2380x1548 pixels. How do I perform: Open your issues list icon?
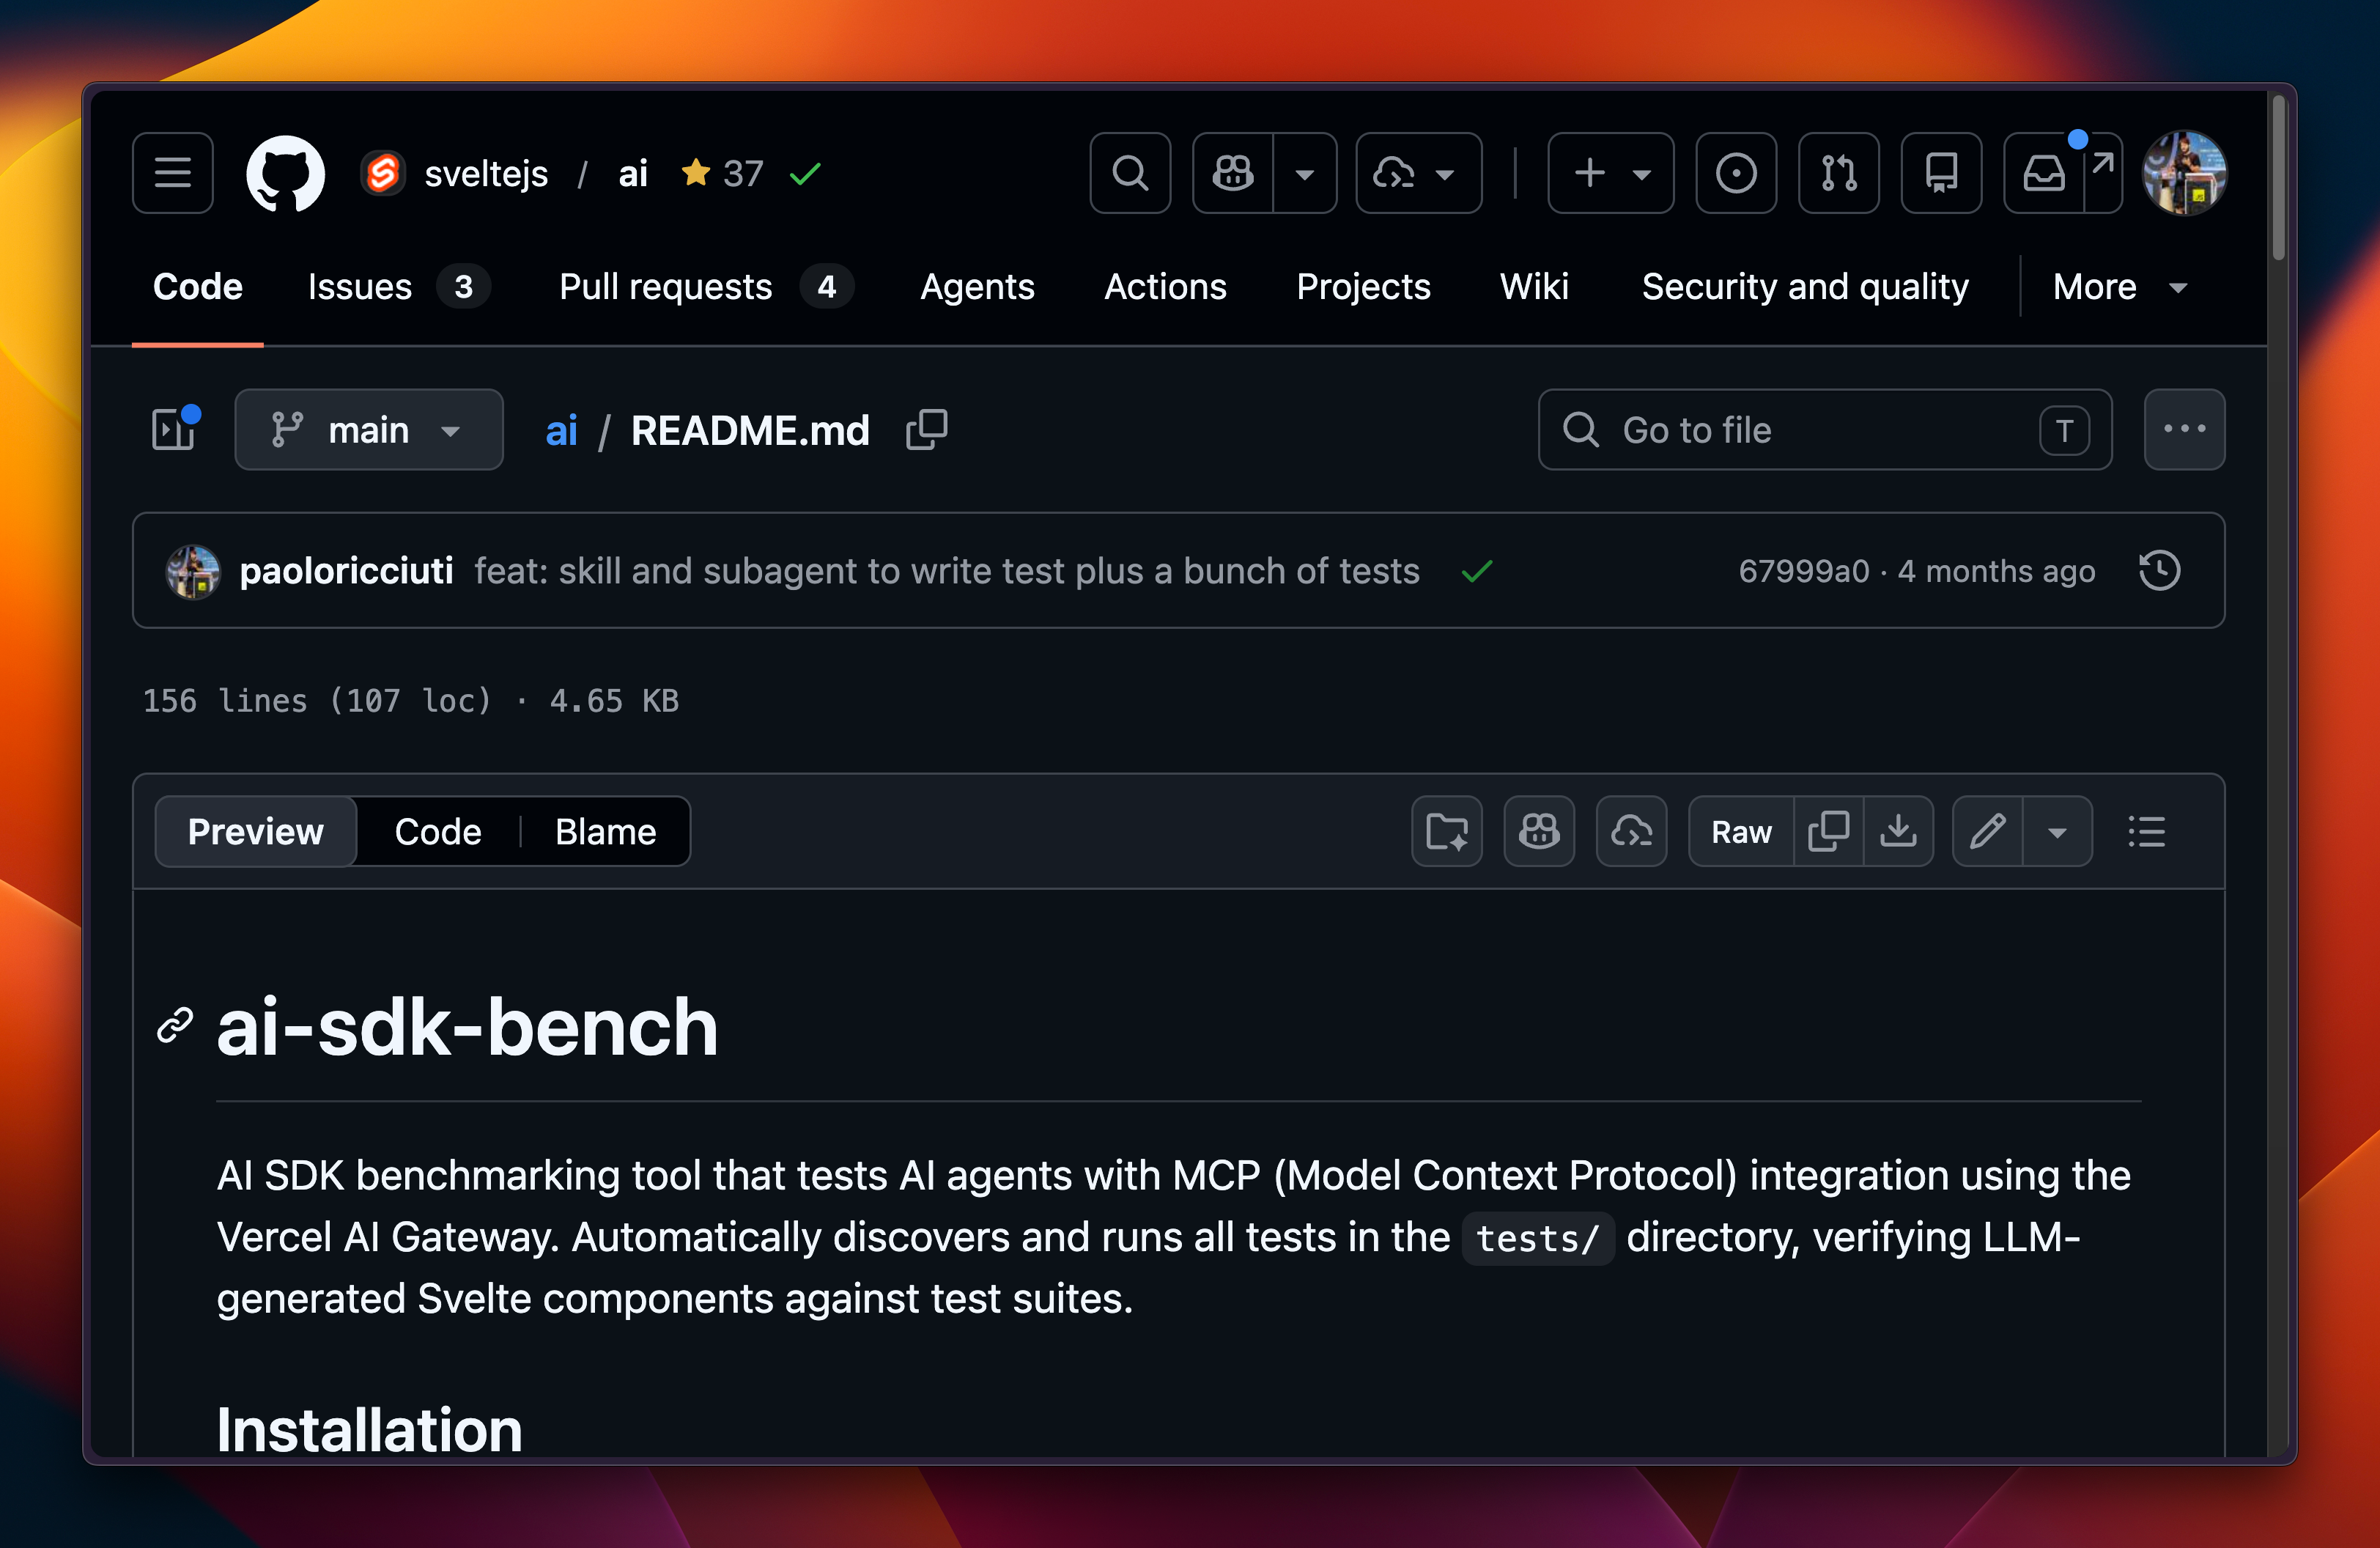1736,173
